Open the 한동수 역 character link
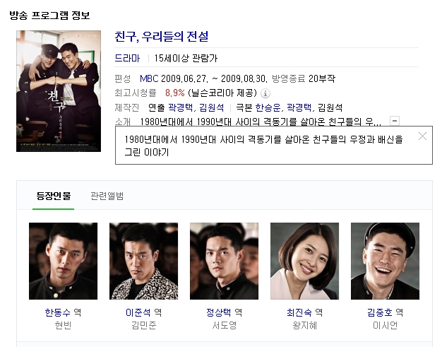This screenshot has height=347, width=442. [63, 312]
